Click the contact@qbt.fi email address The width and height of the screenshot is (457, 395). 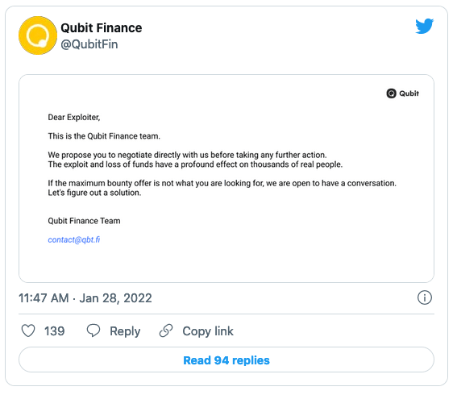73,239
